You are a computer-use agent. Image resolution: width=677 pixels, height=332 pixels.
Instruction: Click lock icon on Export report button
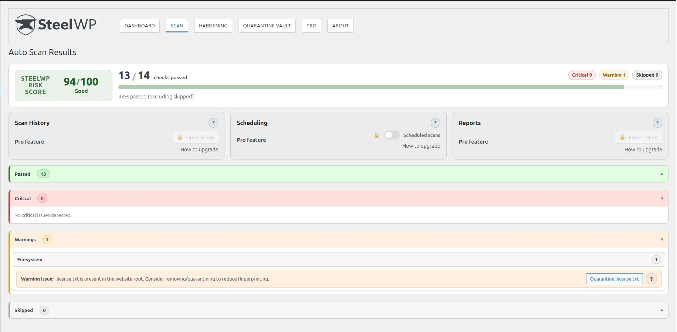point(622,137)
